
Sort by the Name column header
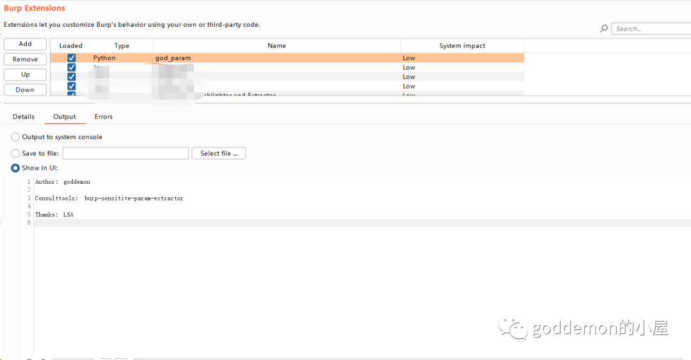click(x=277, y=46)
